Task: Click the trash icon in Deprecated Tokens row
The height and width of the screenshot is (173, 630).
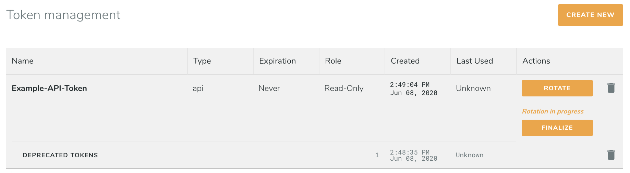Action: [x=611, y=155]
